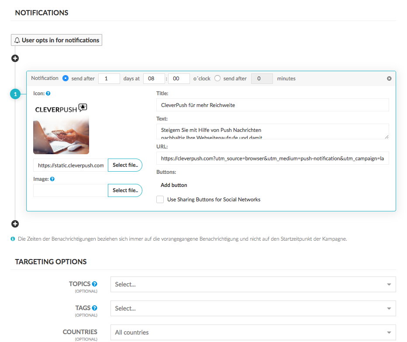The width and height of the screenshot is (407, 342).
Task: Focus the minute-of-hour field showing 00
Action: pos(179,79)
